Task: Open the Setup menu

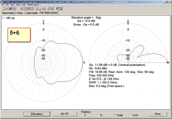Action: point(18,5)
